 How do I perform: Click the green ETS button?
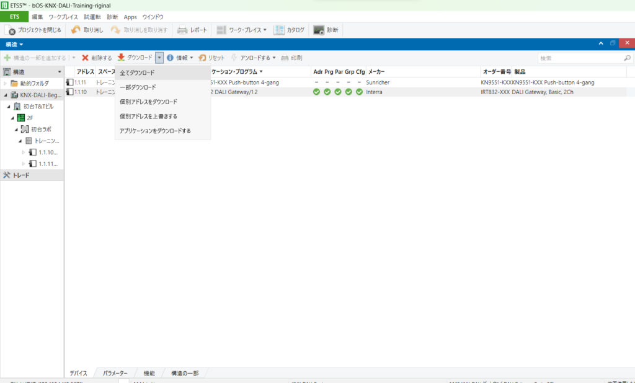point(14,17)
